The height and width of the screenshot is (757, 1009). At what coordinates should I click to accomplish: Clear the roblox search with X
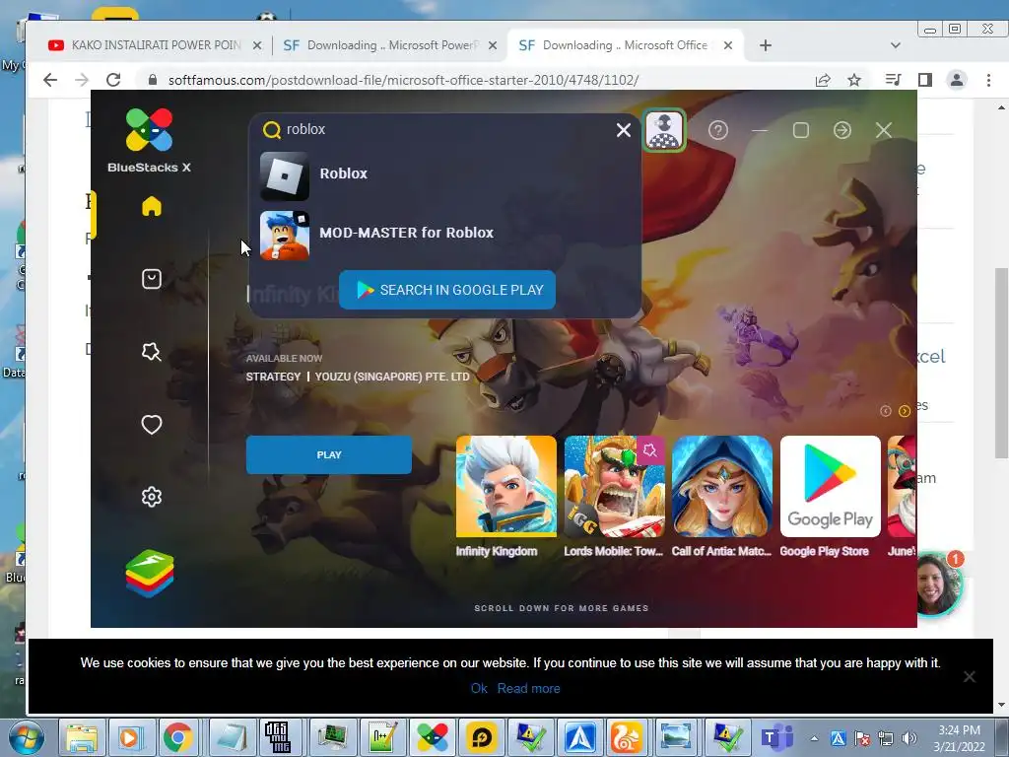[x=623, y=130]
